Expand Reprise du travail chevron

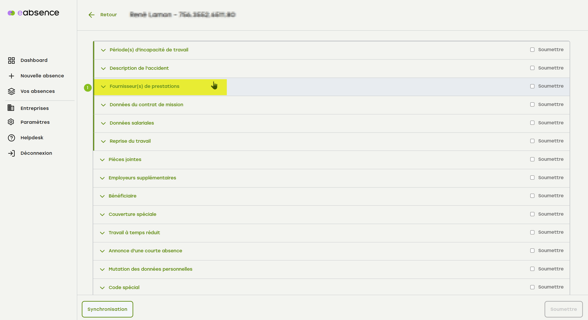[x=103, y=141]
